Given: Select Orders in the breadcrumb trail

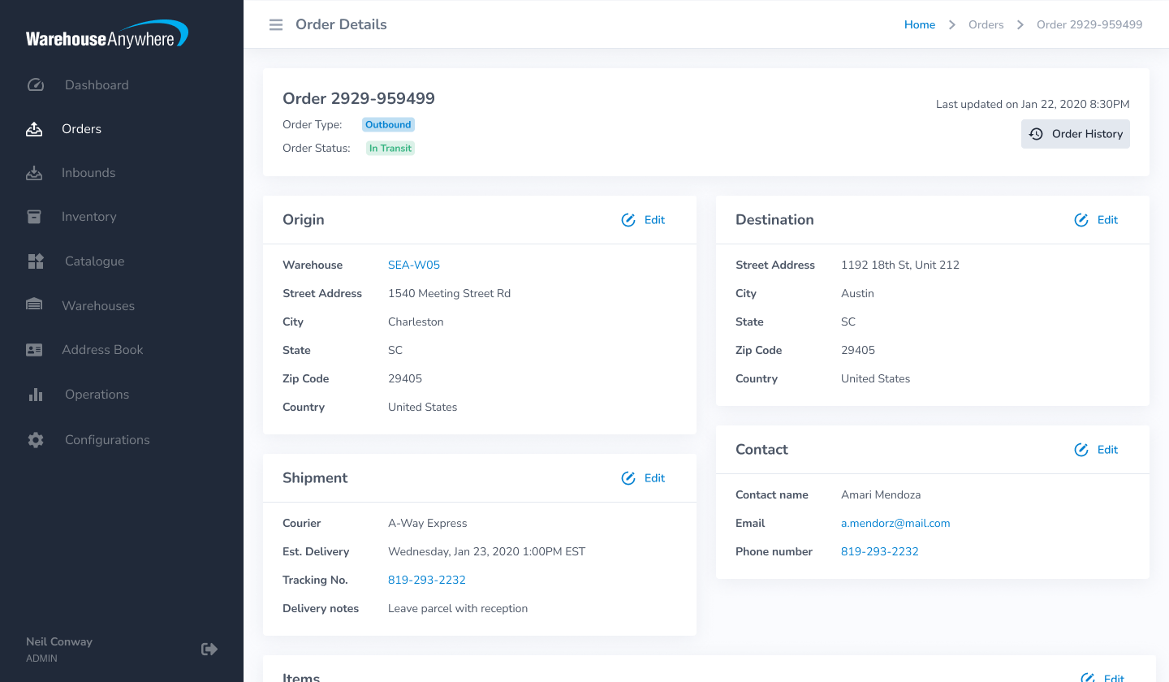Looking at the screenshot, I should pos(986,24).
